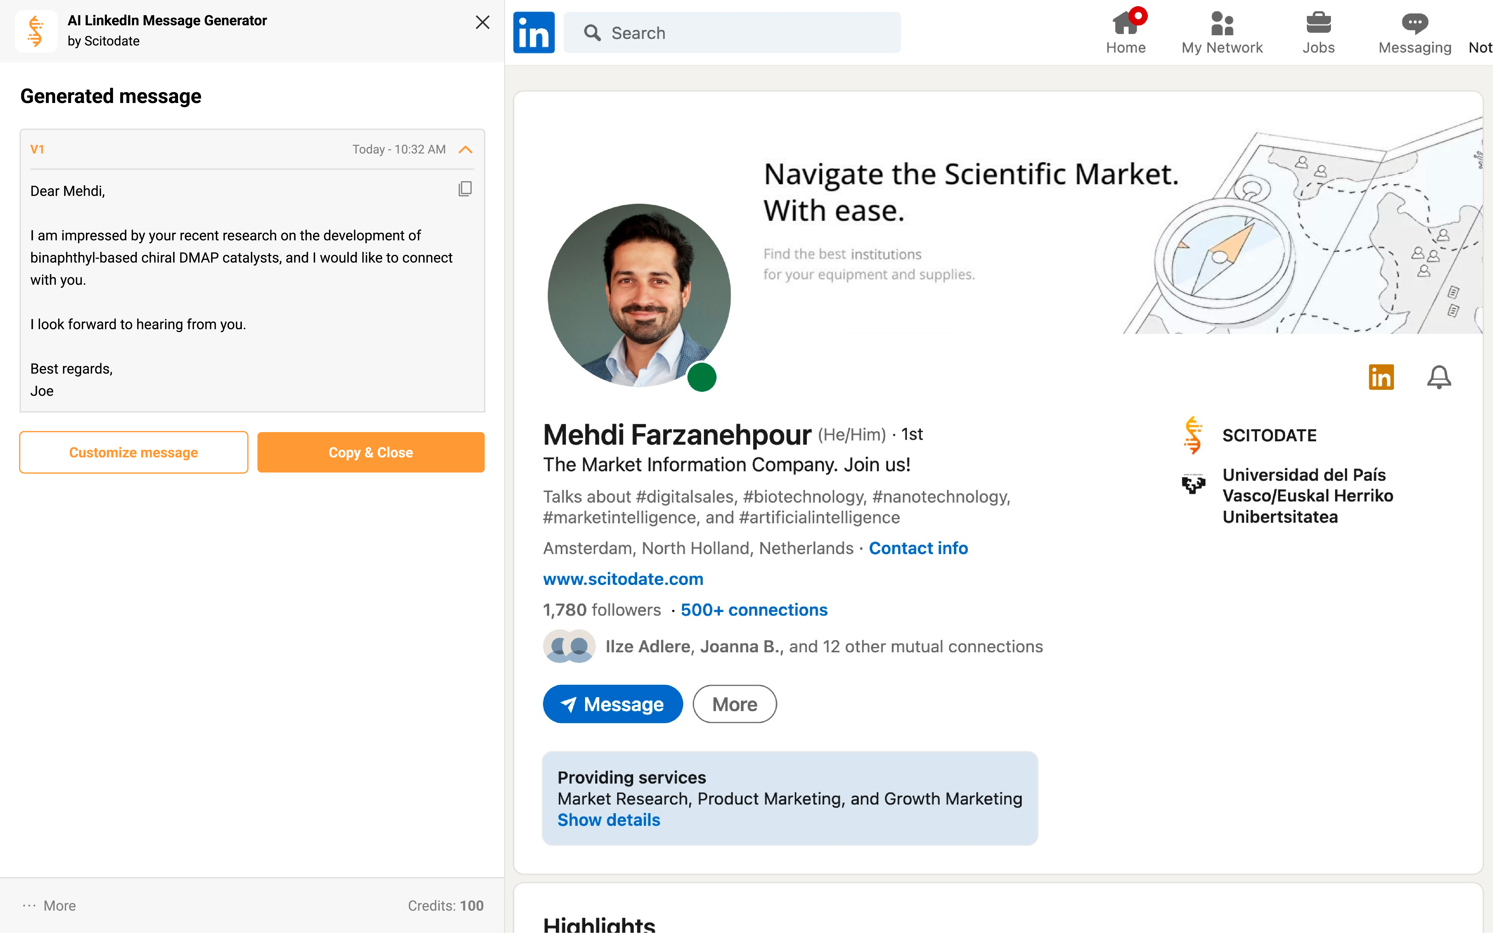1493x933 pixels.
Task: Click into the LinkedIn Search field
Action: coord(731,33)
